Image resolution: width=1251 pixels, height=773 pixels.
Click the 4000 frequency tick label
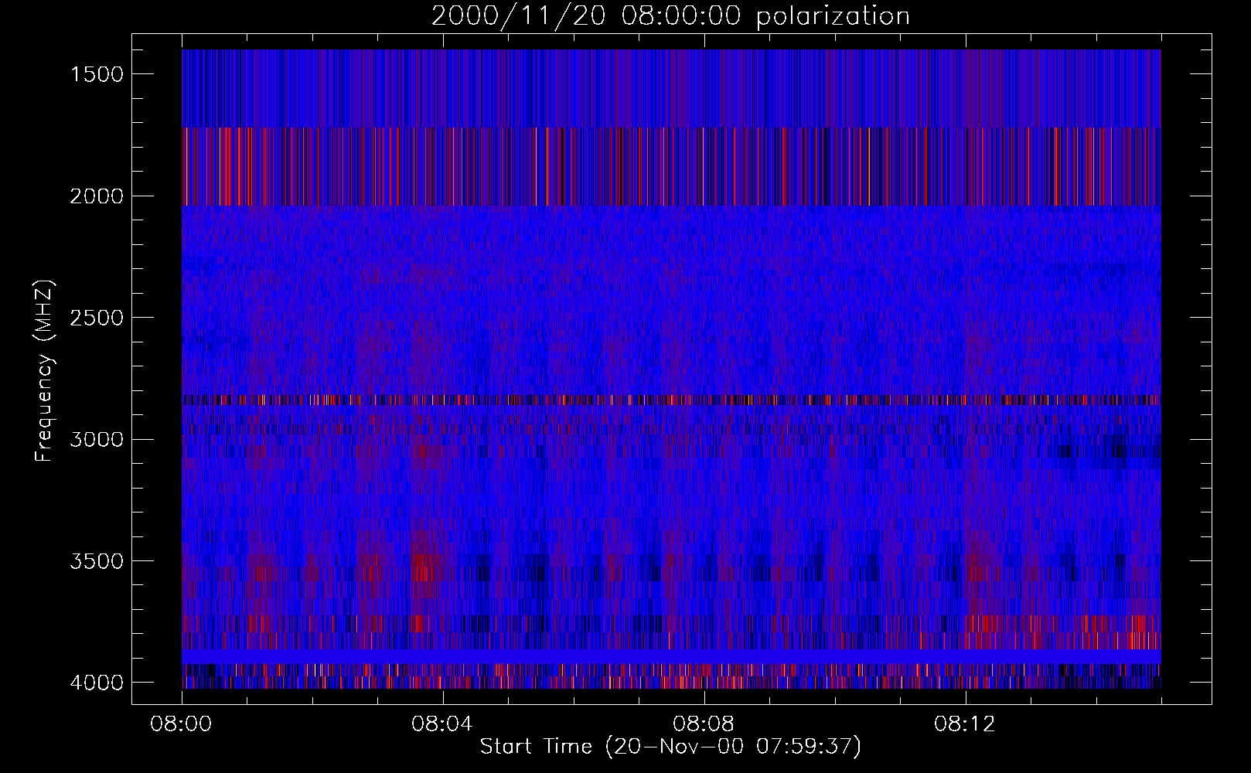(97, 683)
